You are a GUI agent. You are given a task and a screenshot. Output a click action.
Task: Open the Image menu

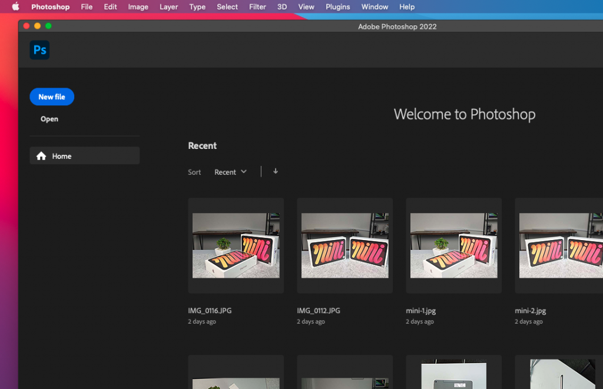(138, 6)
